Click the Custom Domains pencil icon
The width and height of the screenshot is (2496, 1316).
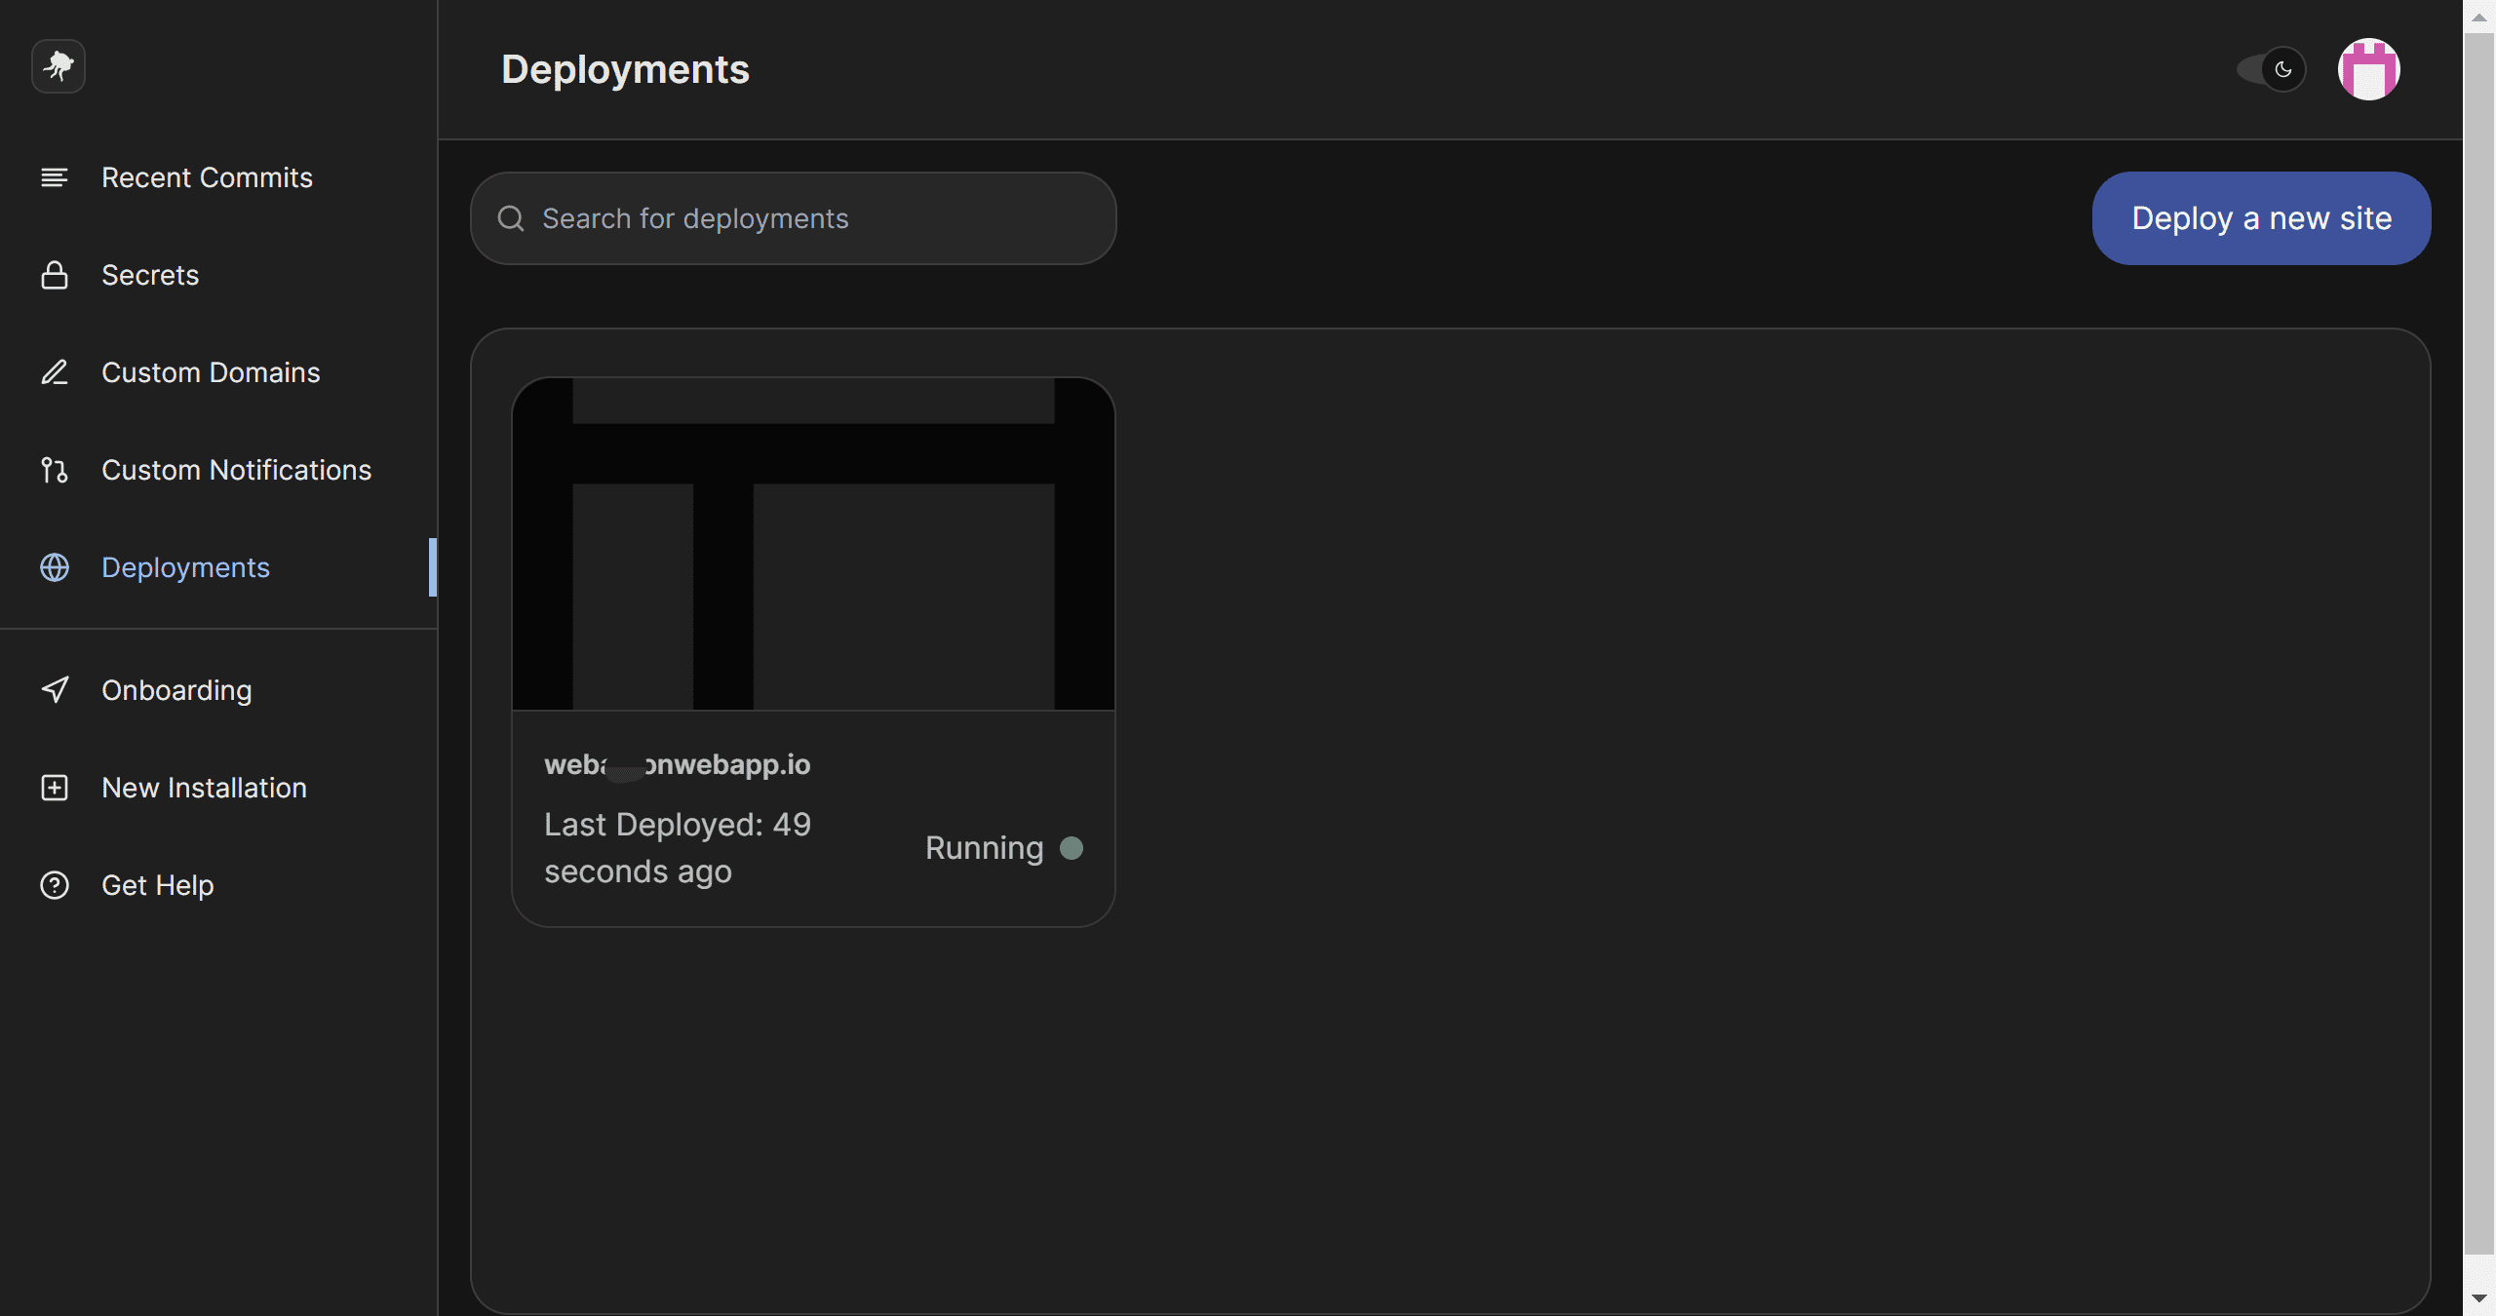pos(55,372)
